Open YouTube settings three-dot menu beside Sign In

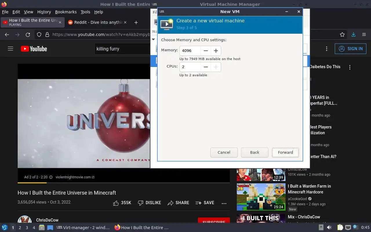pos(327,49)
